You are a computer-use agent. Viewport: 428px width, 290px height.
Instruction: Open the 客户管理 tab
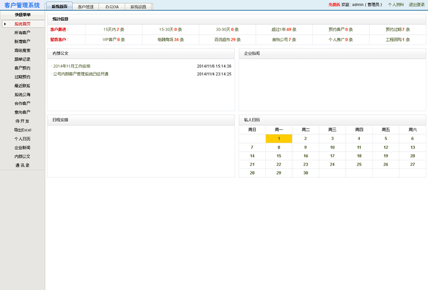86,7
